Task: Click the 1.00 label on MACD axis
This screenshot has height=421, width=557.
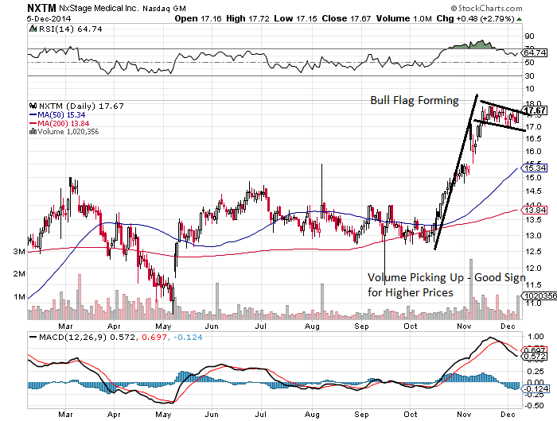Action: coord(536,336)
